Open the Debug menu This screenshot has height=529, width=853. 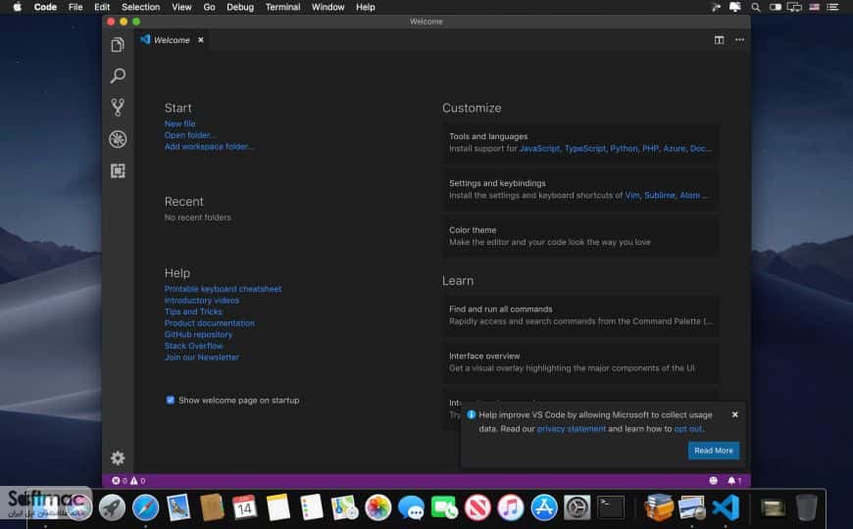pos(240,7)
